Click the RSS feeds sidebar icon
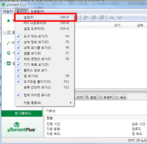This screenshot has height=144, width=147. click(x=9, y=43)
